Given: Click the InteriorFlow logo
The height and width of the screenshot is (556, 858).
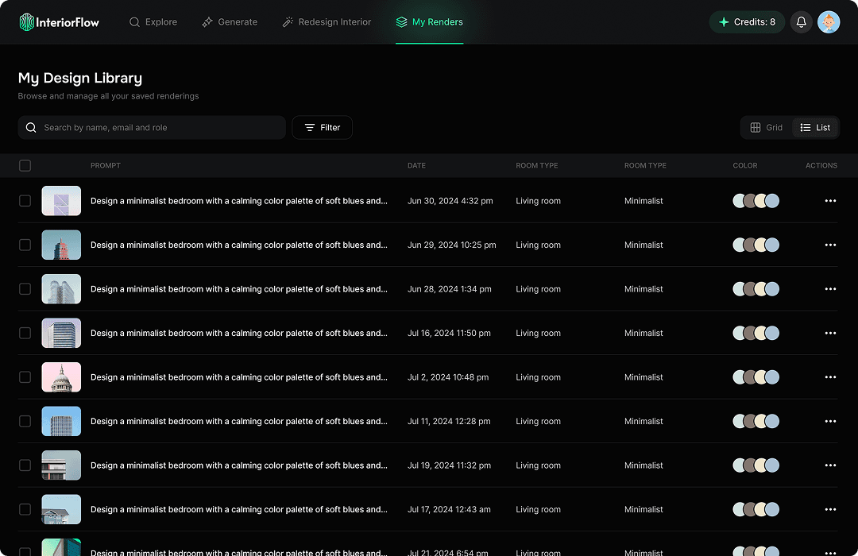Looking at the screenshot, I should [59, 21].
